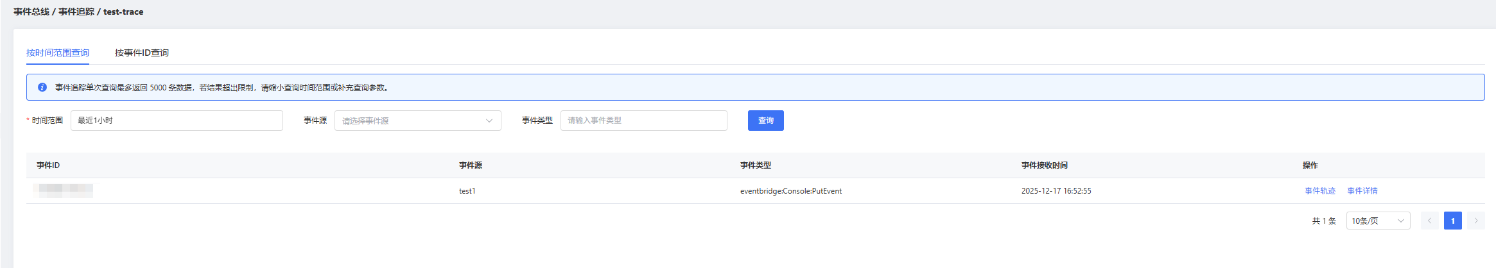
Task: Click the eventbridge:Console:PutEvent cell
Action: tap(790, 191)
